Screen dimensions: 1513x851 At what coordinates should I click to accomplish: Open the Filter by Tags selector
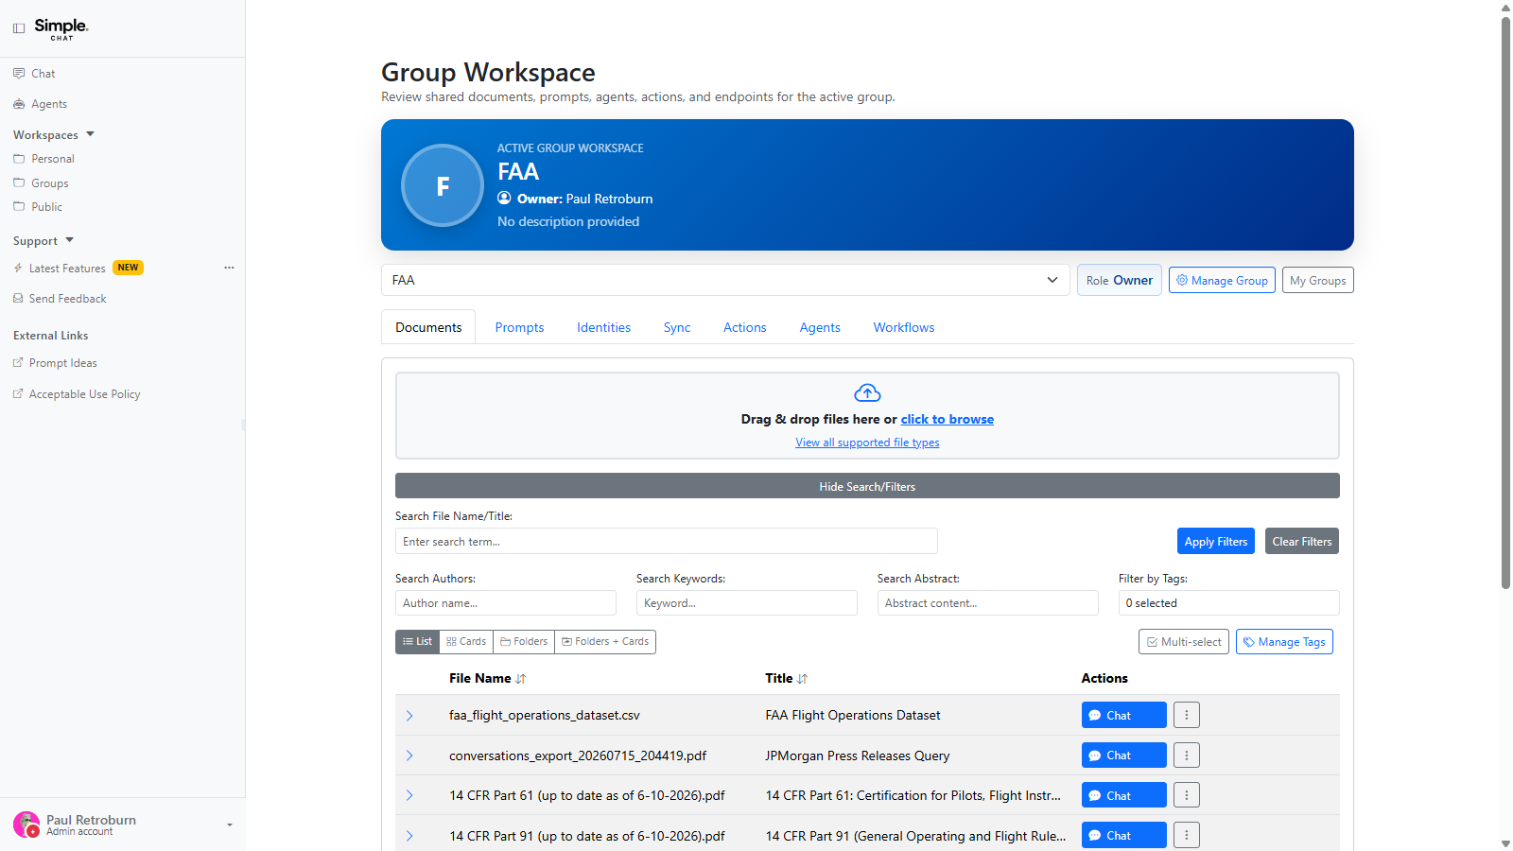(1228, 602)
